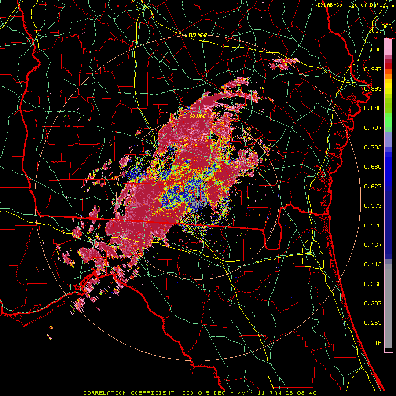Click the 100 NMI range ring label
Image resolution: width=396 pixels, height=396 pixels.
click(x=198, y=35)
